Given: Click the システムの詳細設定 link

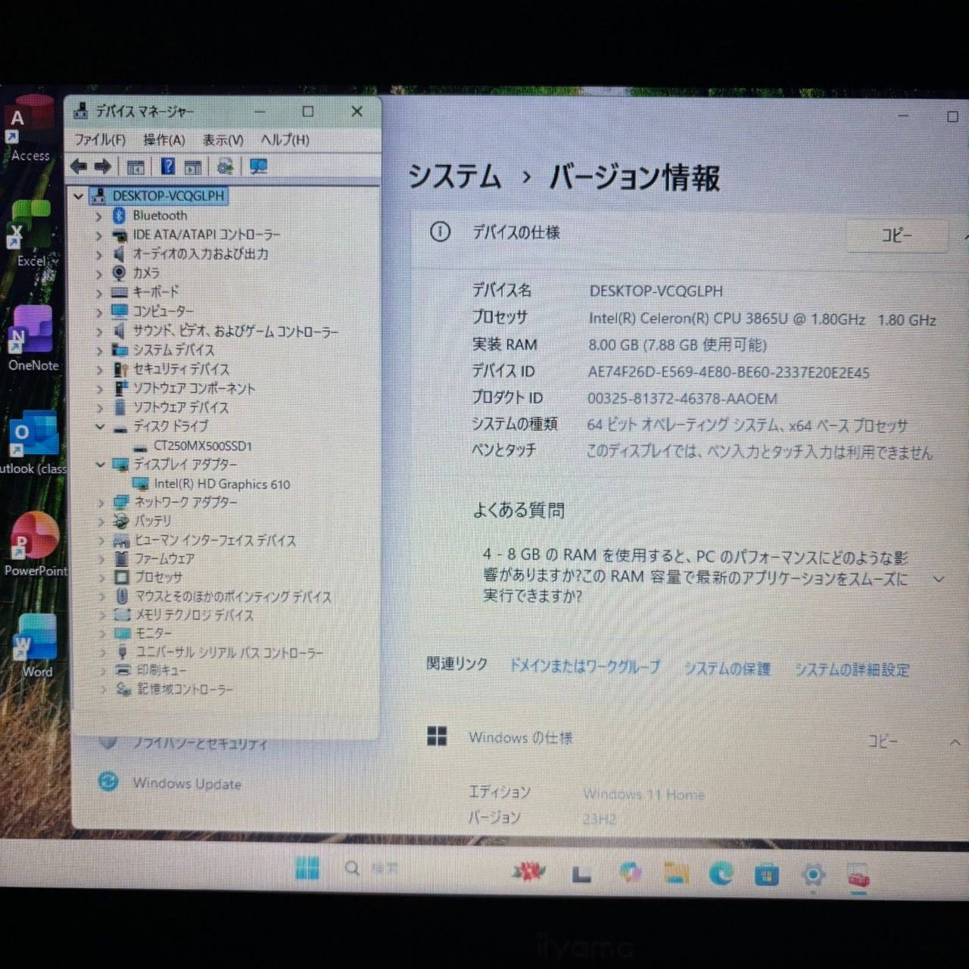Looking at the screenshot, I should click(x=851, y=670).
